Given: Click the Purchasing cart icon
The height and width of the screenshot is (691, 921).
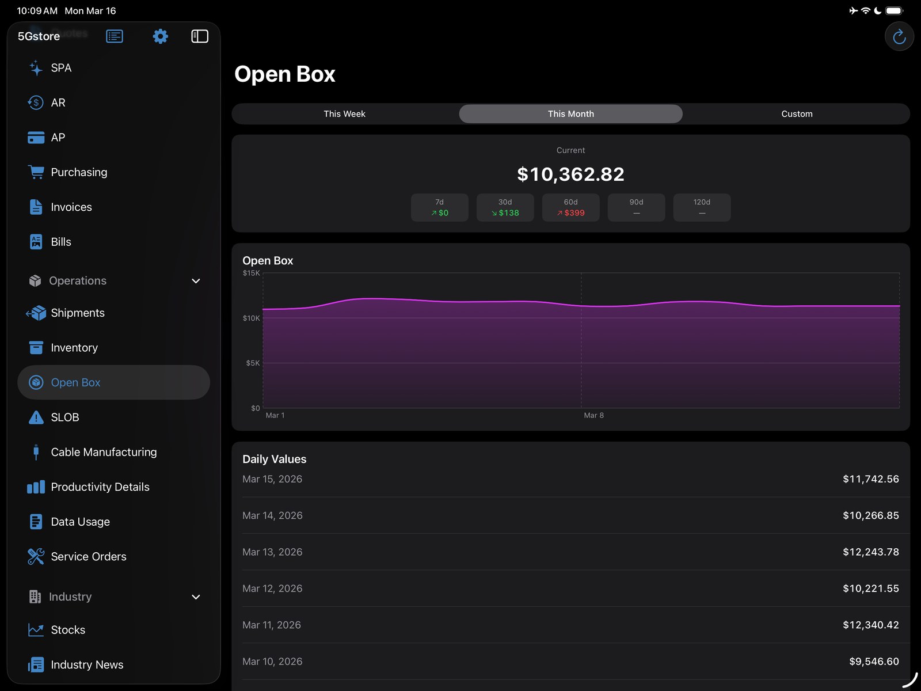Looking at the screenshot, I should point(35,172).
